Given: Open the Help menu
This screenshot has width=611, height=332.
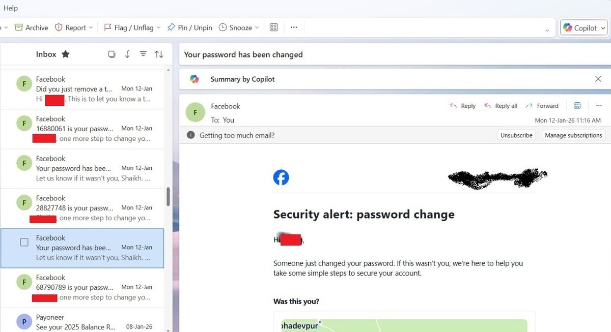Looking at the screenshot, I should (x=11, y=8).
